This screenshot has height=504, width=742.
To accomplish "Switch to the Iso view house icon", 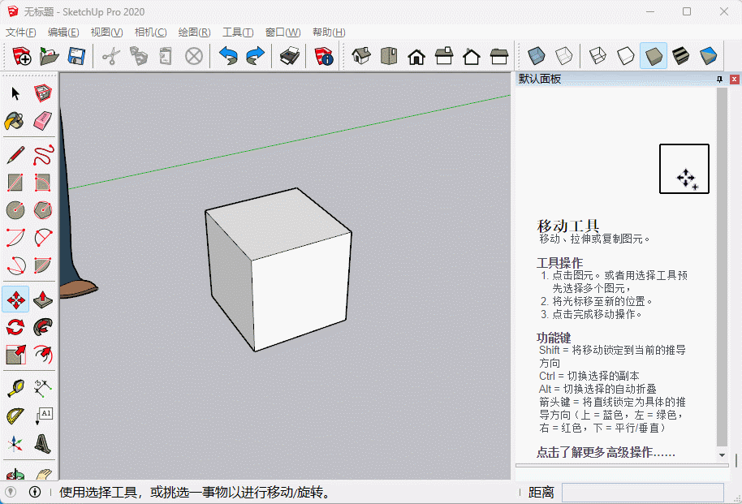I will coord(361,56).
